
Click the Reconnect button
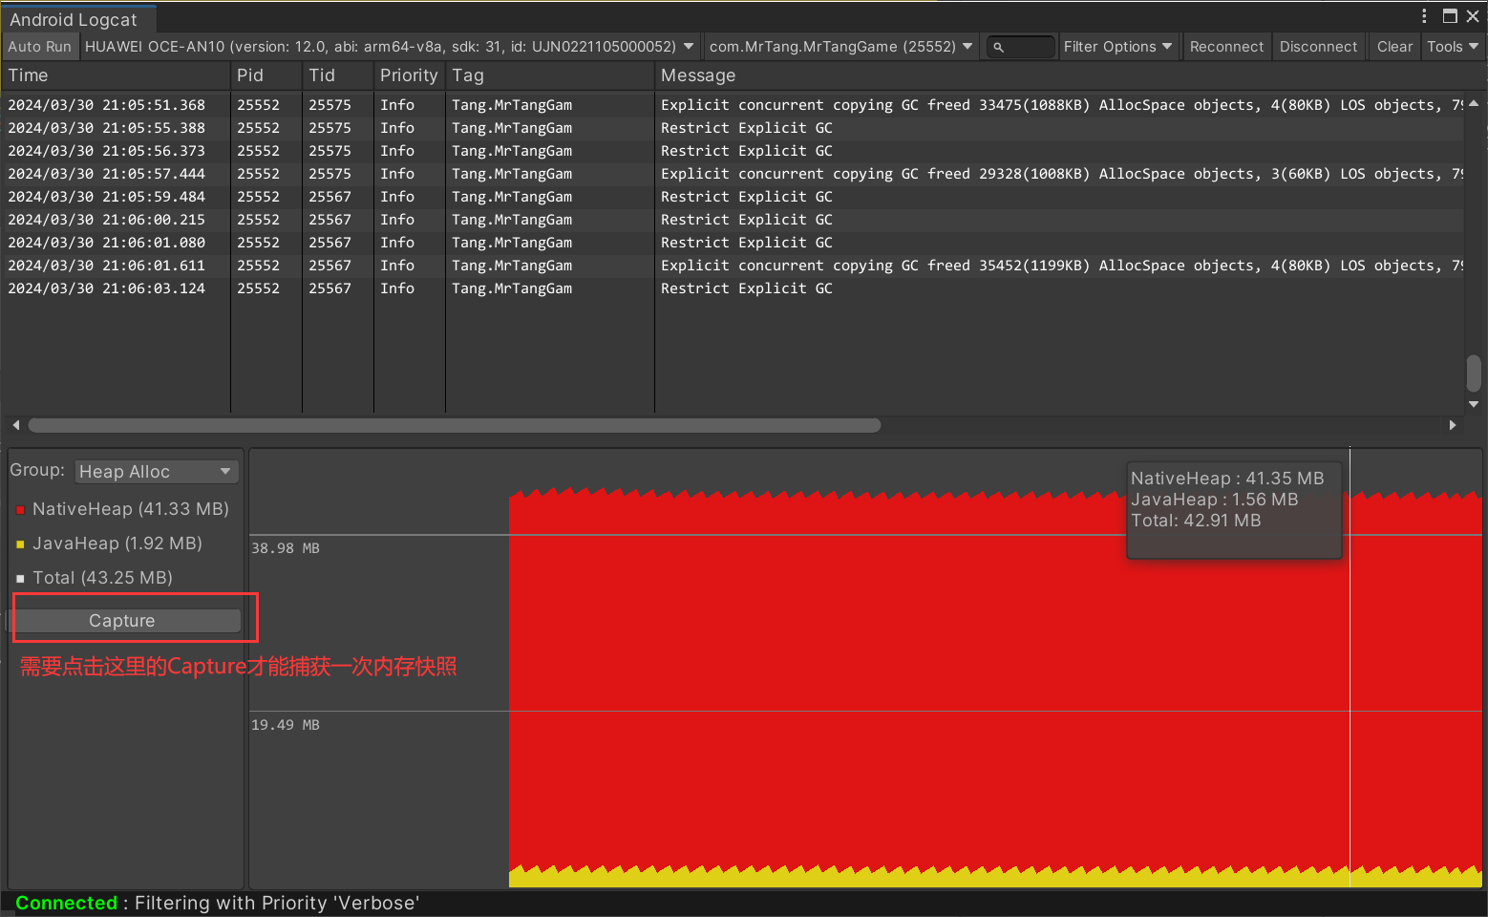1226,47
